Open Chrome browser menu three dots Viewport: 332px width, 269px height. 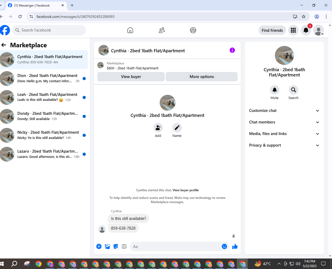[326, 17]
